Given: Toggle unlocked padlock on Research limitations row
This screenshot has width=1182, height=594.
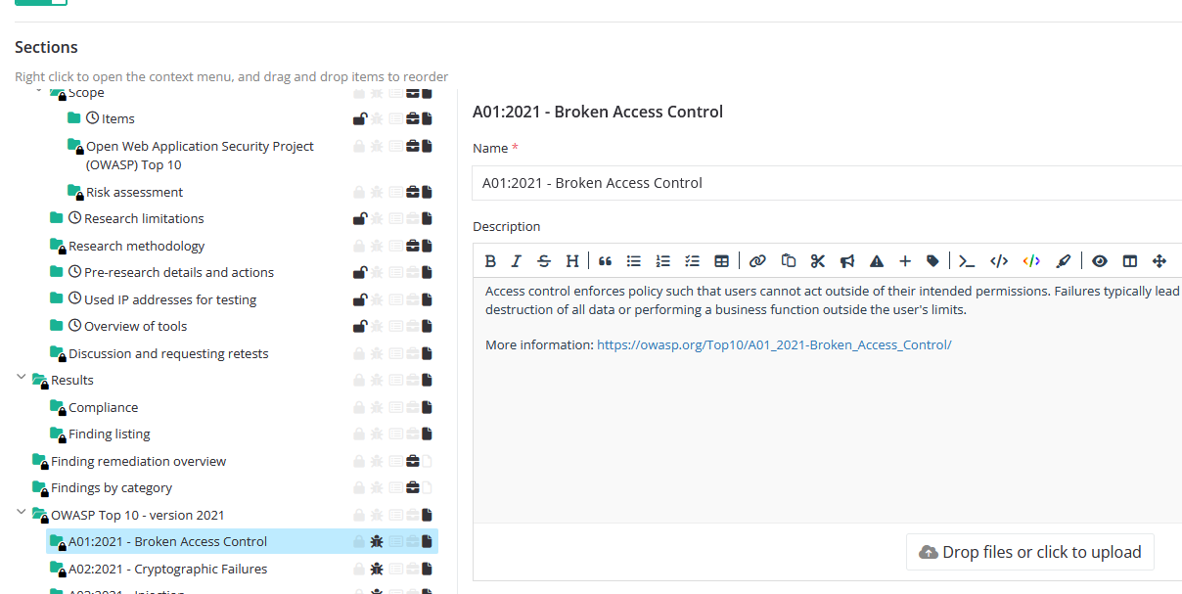Looking at the screenshot, I should pyautogui.click(x=359, y=219).
